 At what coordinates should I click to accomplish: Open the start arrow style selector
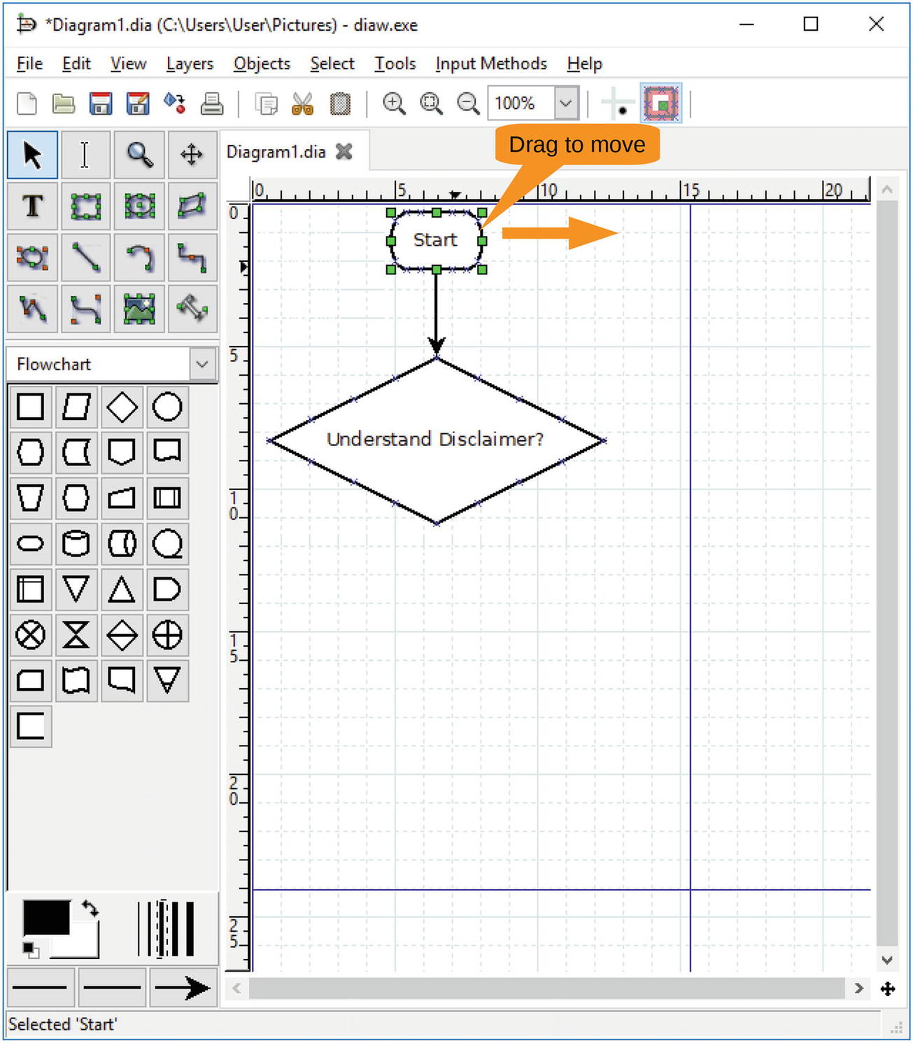point(41,988)
